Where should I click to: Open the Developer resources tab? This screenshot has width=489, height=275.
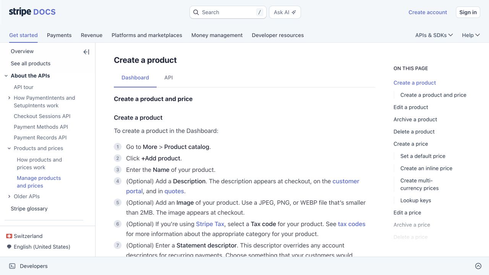[x=278, y=35]
